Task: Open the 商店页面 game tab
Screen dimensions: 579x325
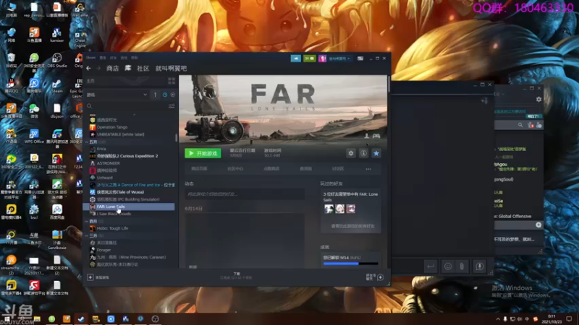Action: click(x=199, y=169)
